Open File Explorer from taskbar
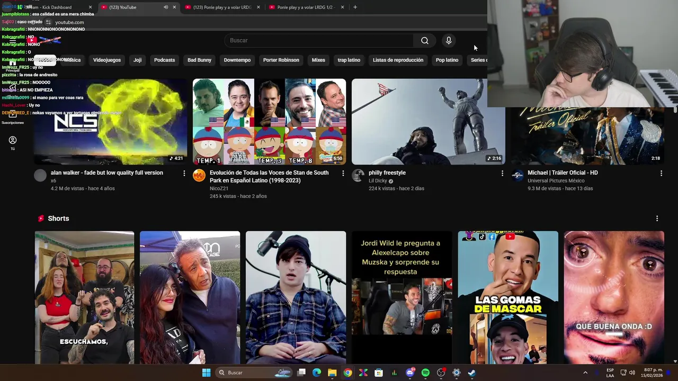 (332, 373)
